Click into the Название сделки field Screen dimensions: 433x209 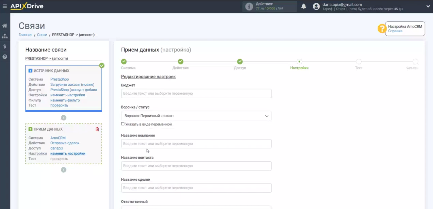point(196,188)
